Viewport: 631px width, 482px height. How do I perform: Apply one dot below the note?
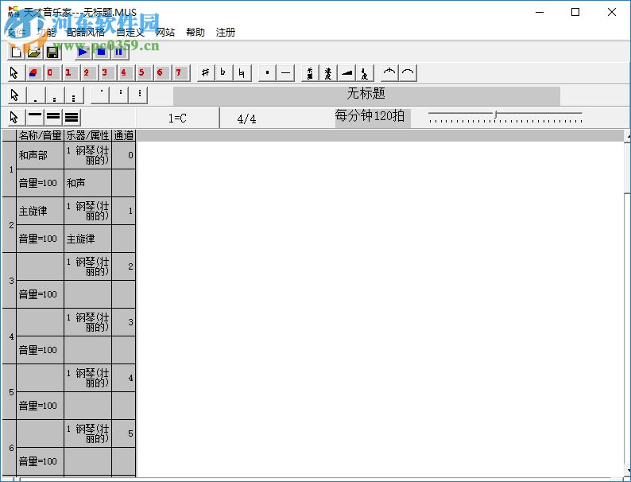(x=37, y=95)
